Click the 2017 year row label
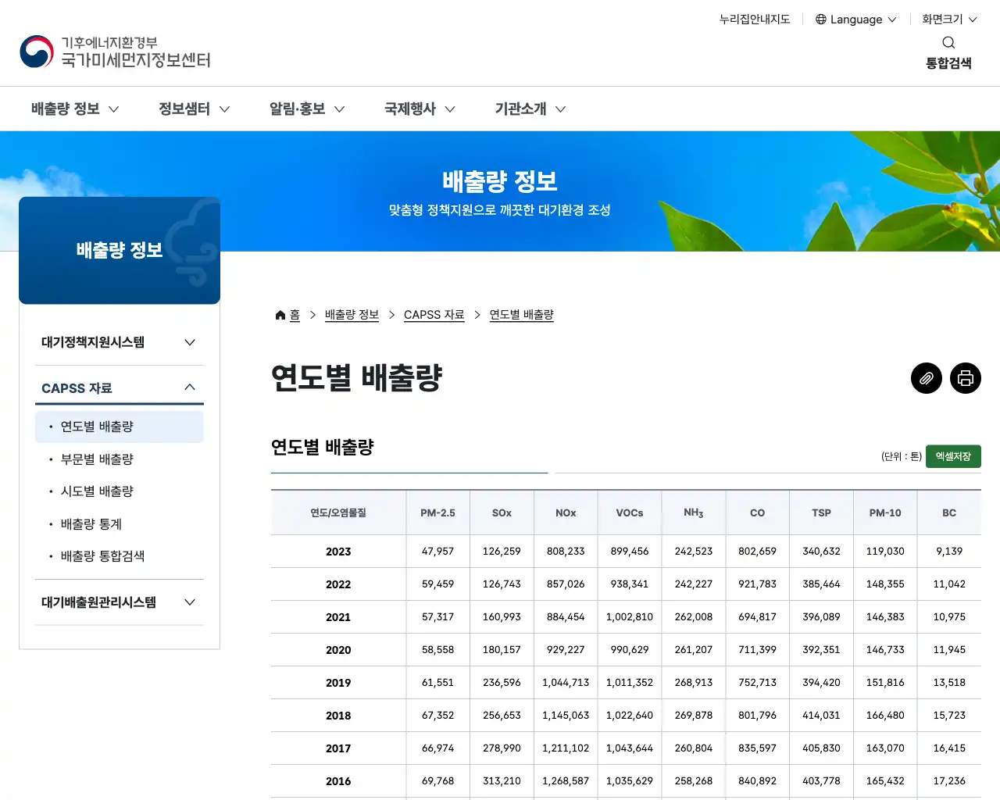The image size is (1000, 800). click(338, 748)
